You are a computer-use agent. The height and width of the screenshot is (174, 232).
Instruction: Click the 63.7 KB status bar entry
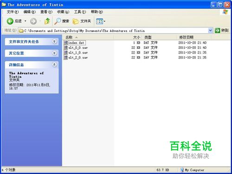pos(163,170)
